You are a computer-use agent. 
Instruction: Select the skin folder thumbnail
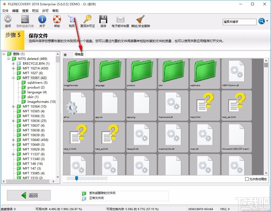click(x=173, y=74)
